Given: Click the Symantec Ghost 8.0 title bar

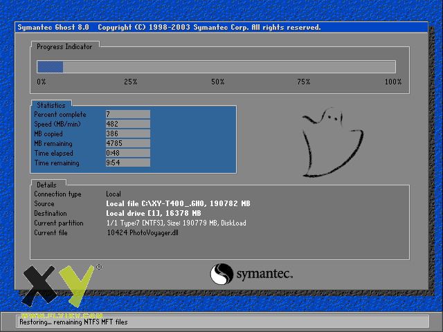Looking at the screenshot, I should (x=221, y=28).
